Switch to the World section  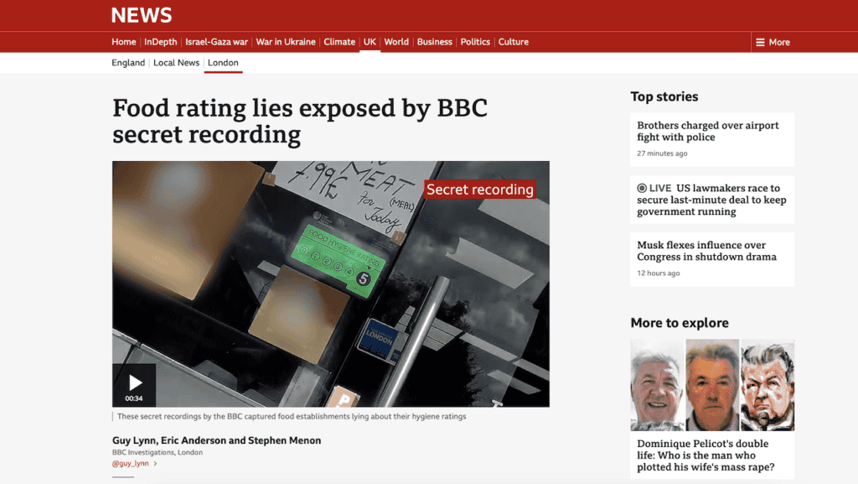coord(396,42)
